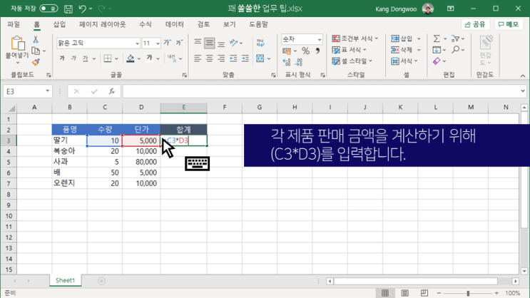The image size is (530, 298).
Task: Toggle bold formatting
Action: click(62, 58)
